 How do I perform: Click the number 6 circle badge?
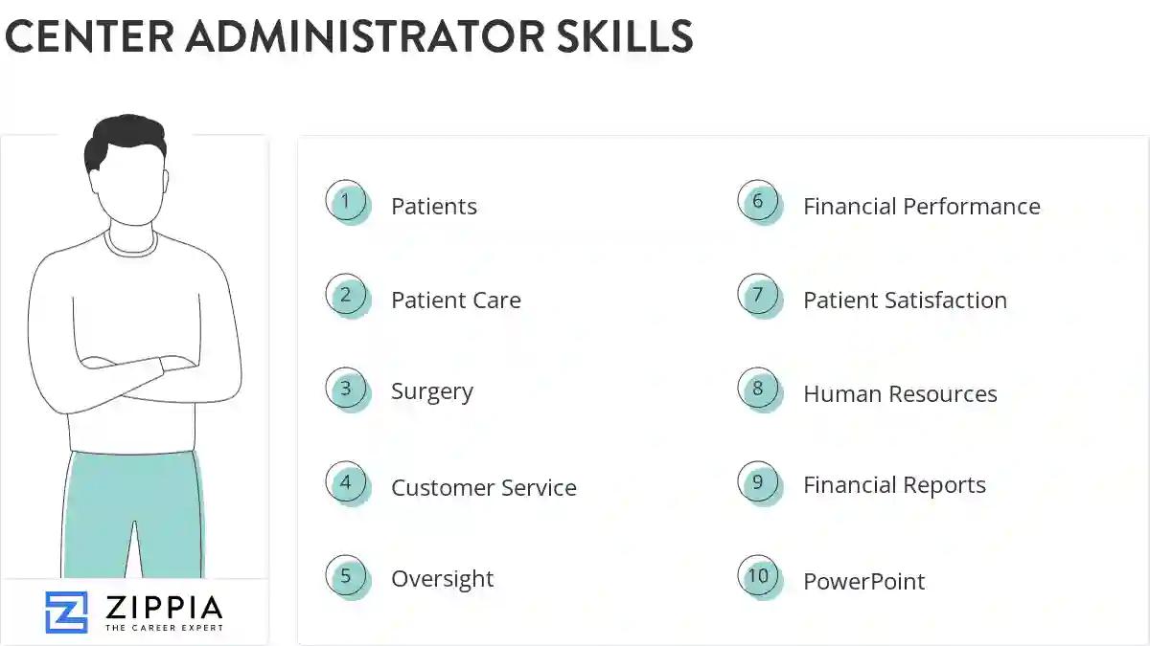(x=759, y=203)
